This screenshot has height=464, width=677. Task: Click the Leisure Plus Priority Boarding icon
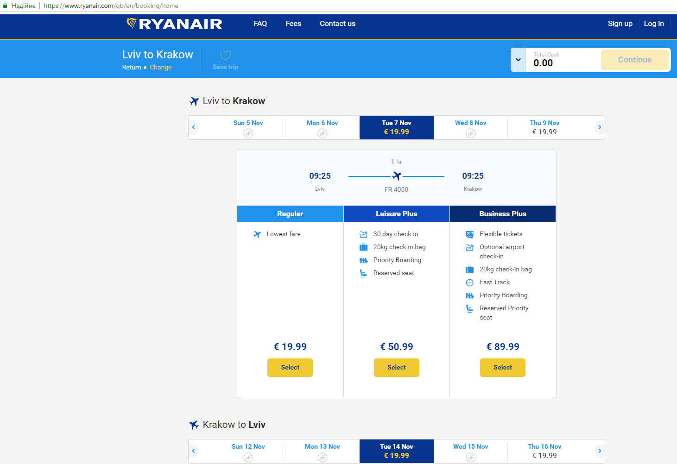[x=363, y=260]
